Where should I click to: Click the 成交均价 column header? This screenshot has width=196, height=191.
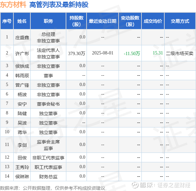coord(153,21)
